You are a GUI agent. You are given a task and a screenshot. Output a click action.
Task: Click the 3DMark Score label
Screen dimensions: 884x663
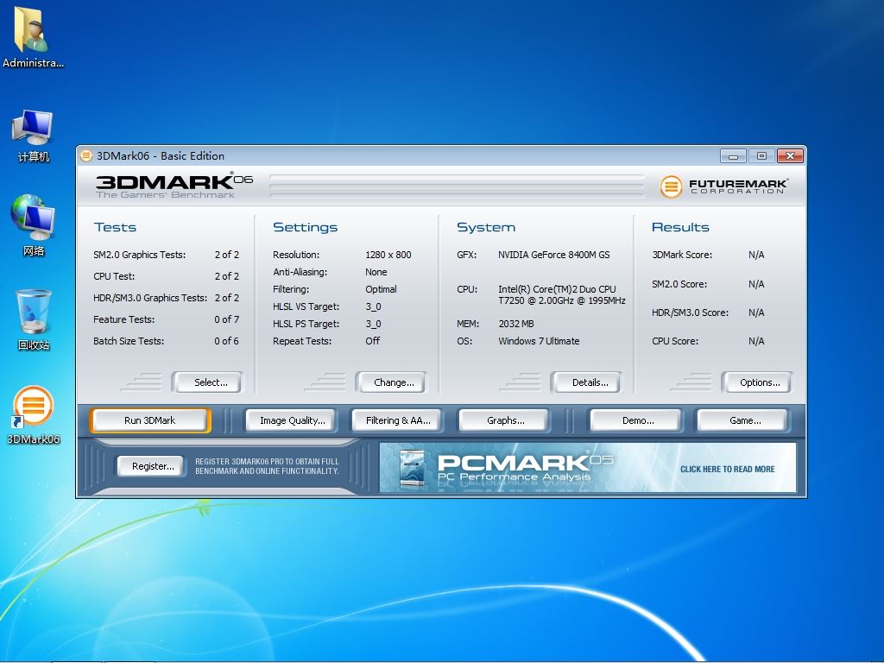682,255
